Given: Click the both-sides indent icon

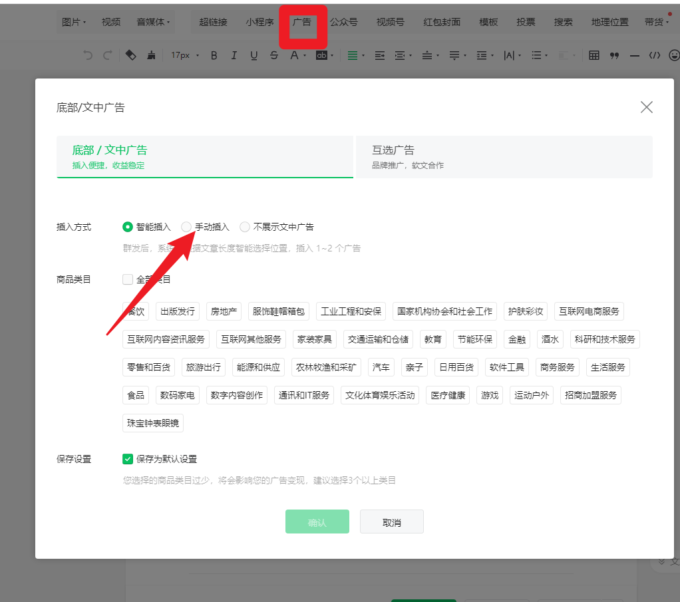Looking at the screenshot, I should coord(399,55).
